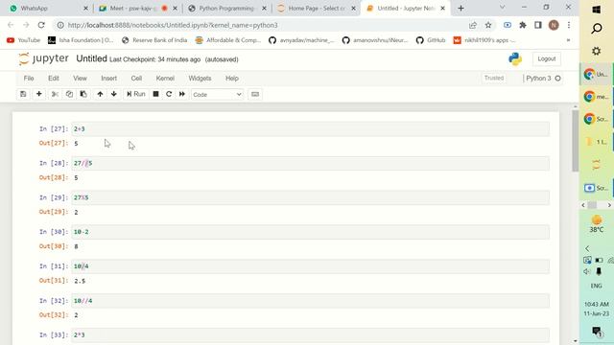The image size is (614, 345).
Task: Run the selected cell
Action: pyautogui.click(x=136, y=94)
